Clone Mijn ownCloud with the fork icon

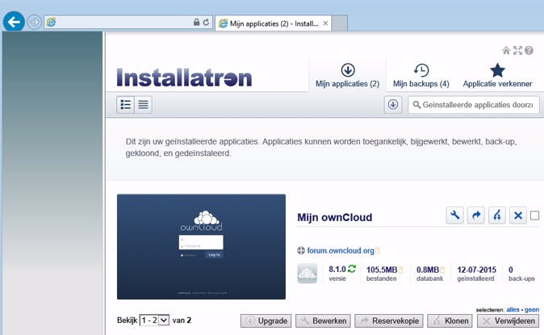point(497,216)
